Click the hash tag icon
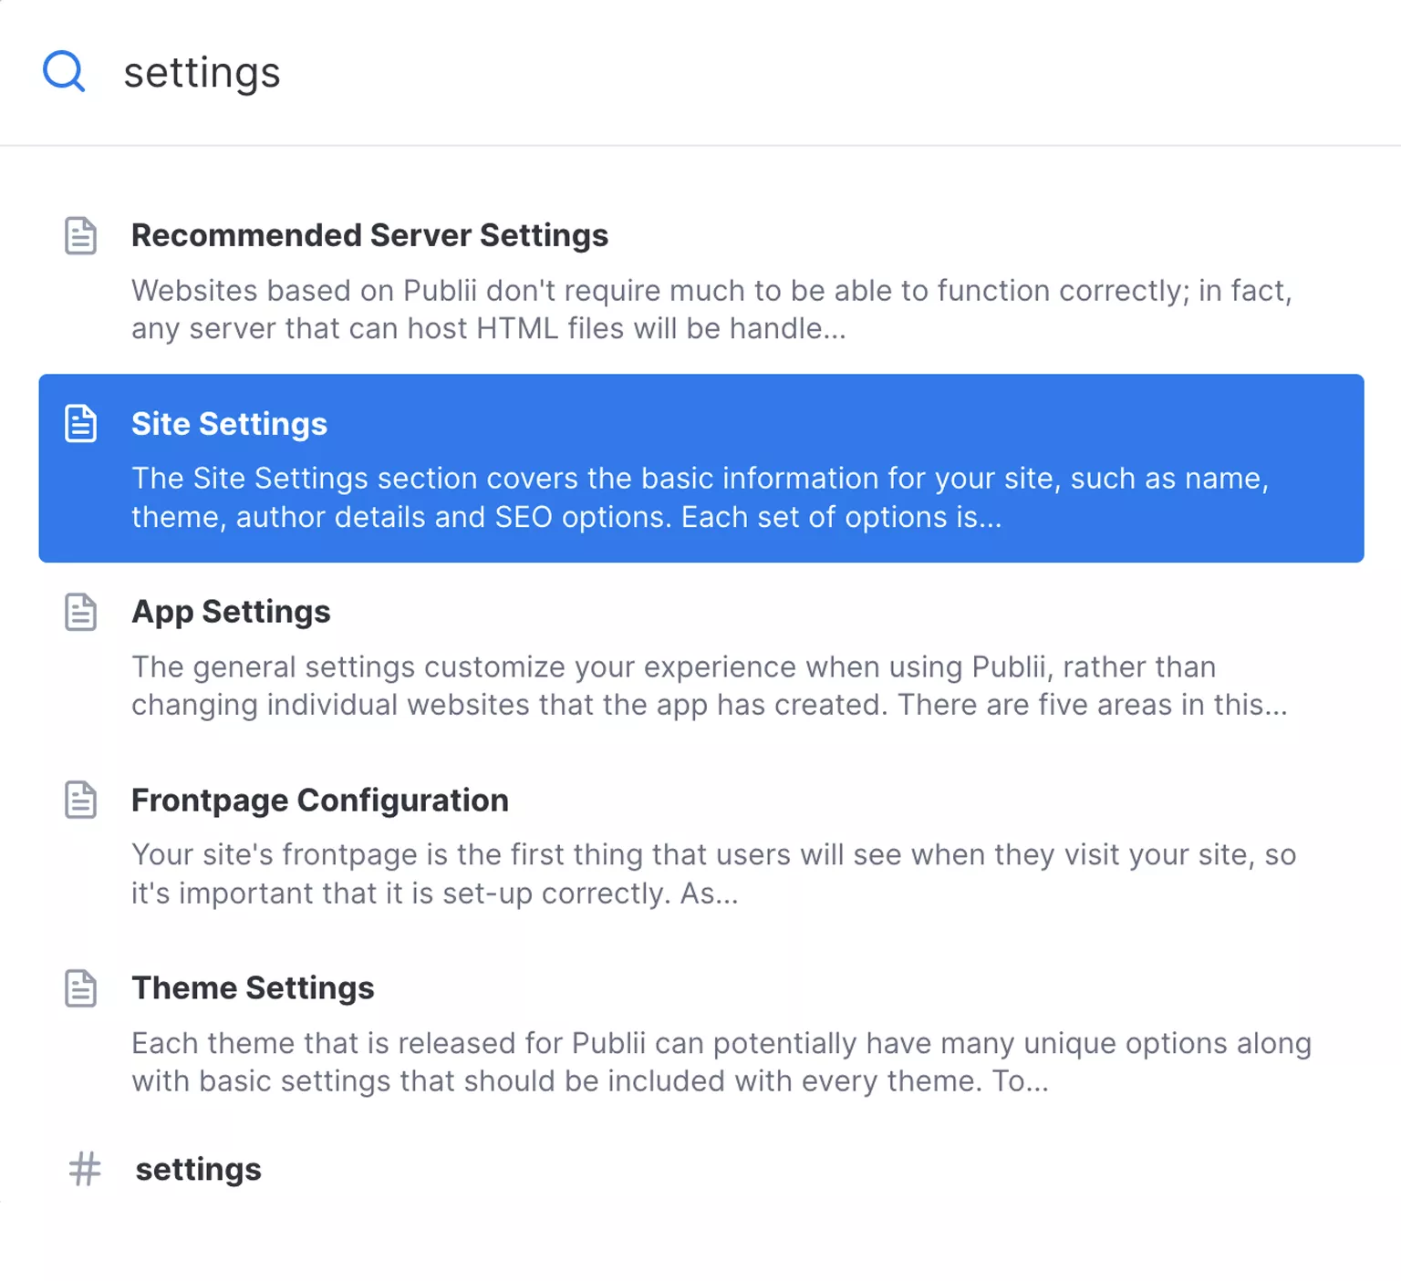 point(85,1169)
